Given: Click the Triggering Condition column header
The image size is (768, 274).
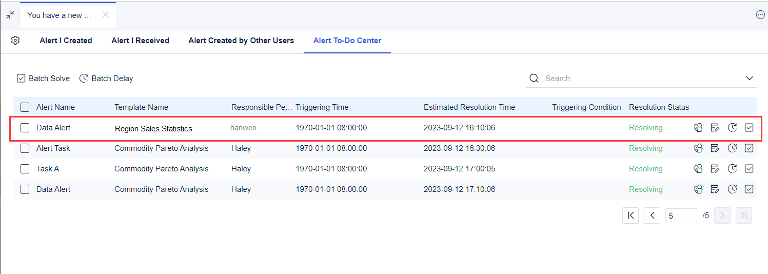Looking at the screenshot, I should coord(586,107).
